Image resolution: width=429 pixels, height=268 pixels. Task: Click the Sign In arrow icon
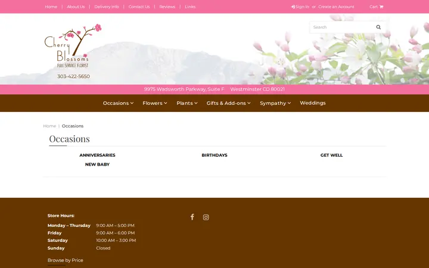coord(293,7)
